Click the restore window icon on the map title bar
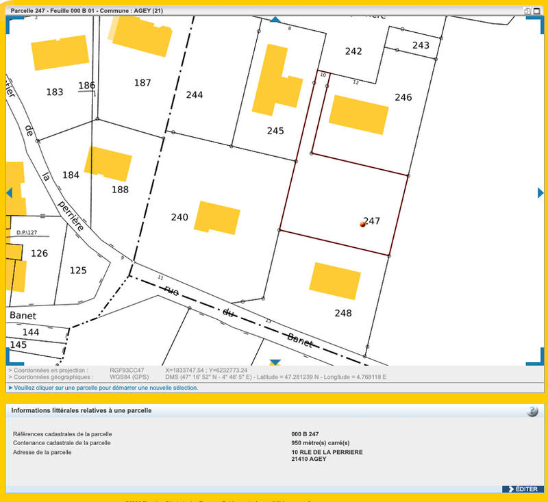The image size is (548, 502). [x=528, y=10]
